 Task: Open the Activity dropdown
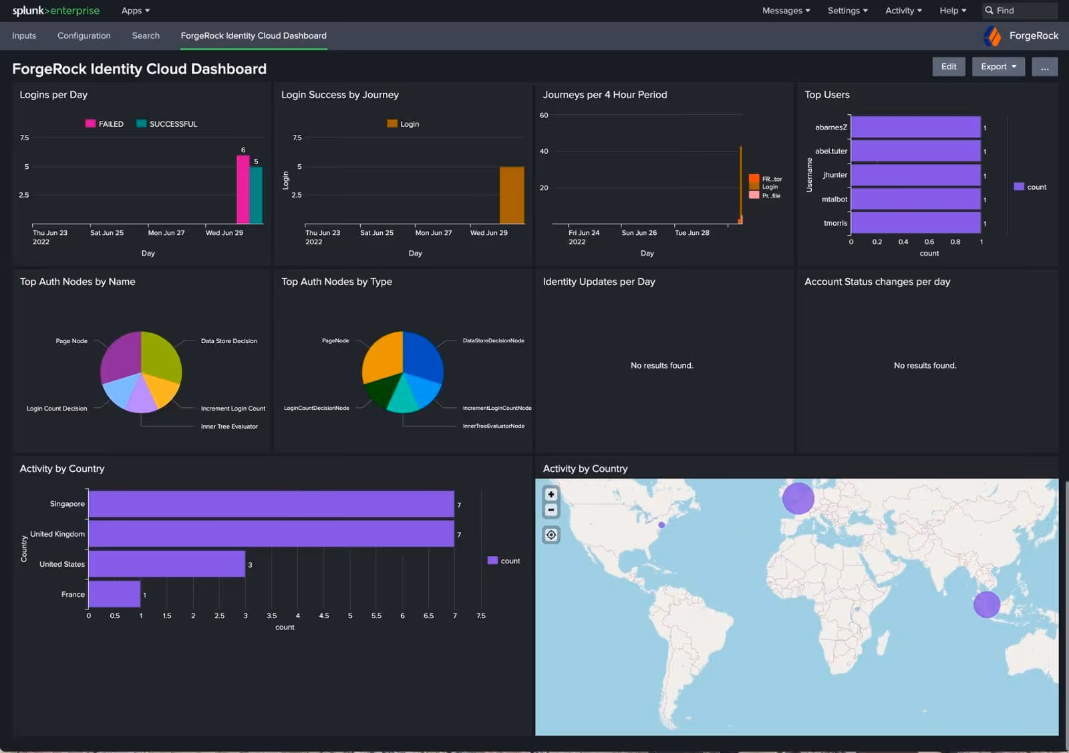pos(903,11)
